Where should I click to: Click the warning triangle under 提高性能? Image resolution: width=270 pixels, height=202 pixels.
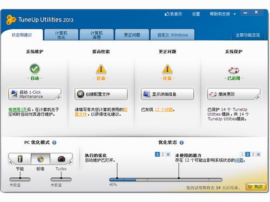101,69
